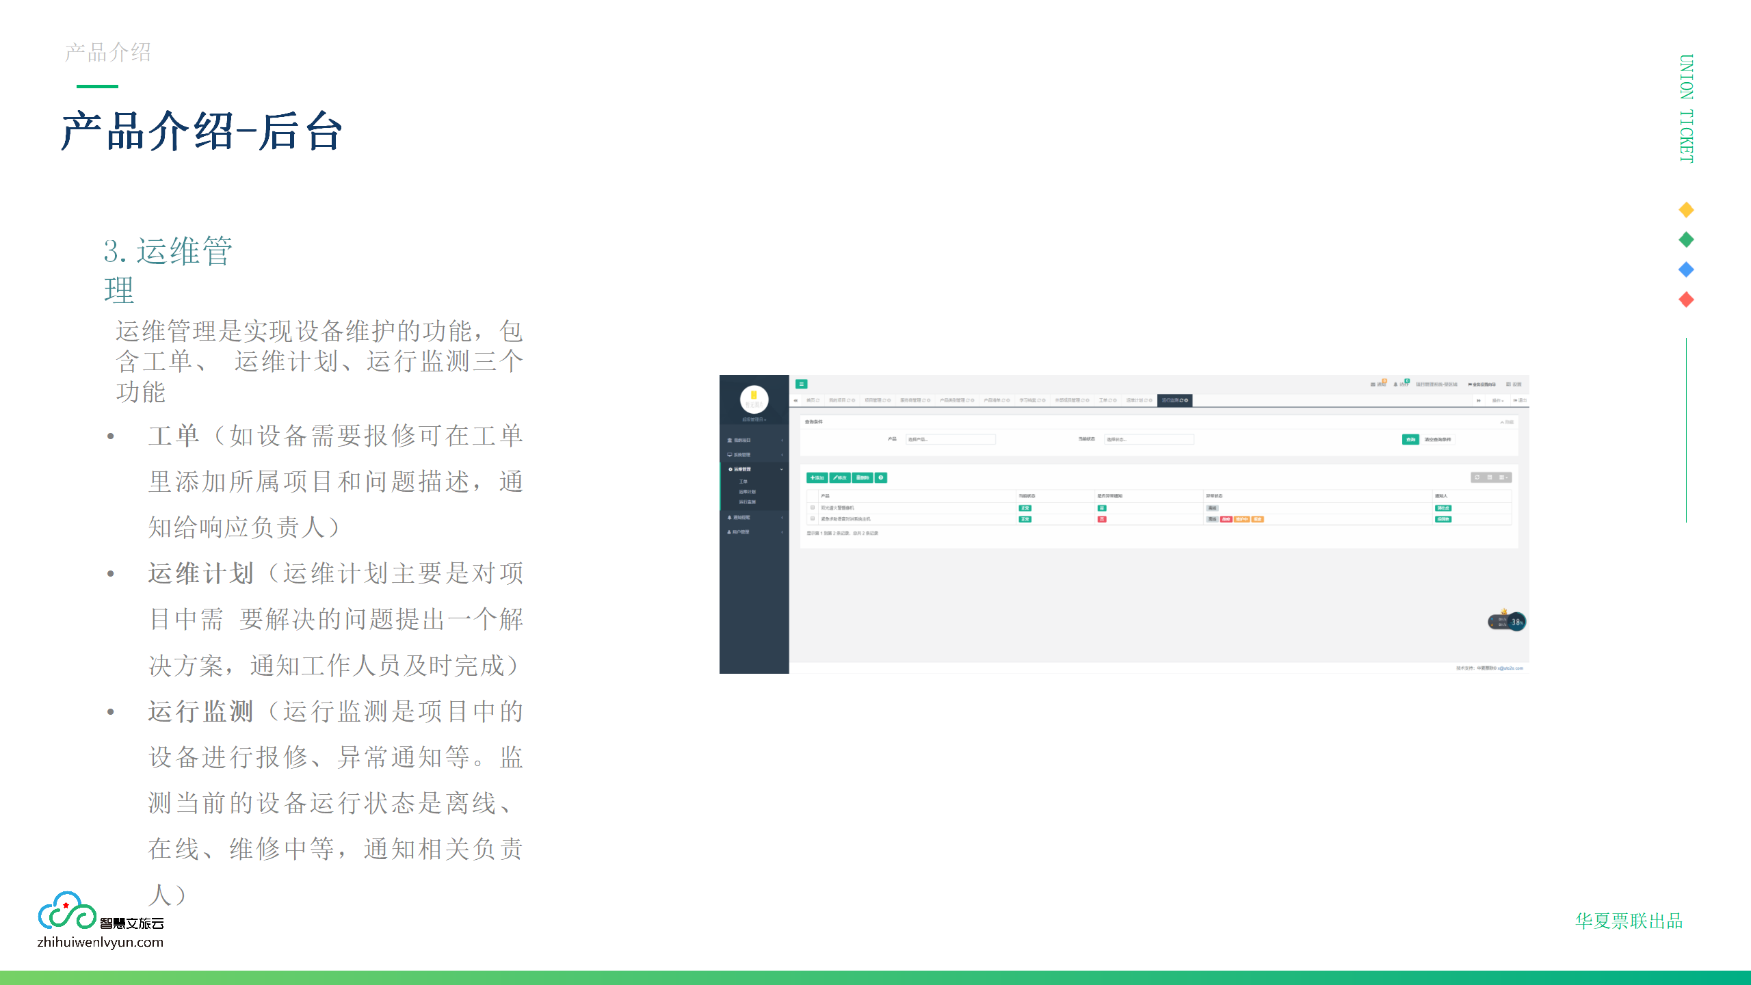Close the active 运行监测 tab

point(1186,400)
